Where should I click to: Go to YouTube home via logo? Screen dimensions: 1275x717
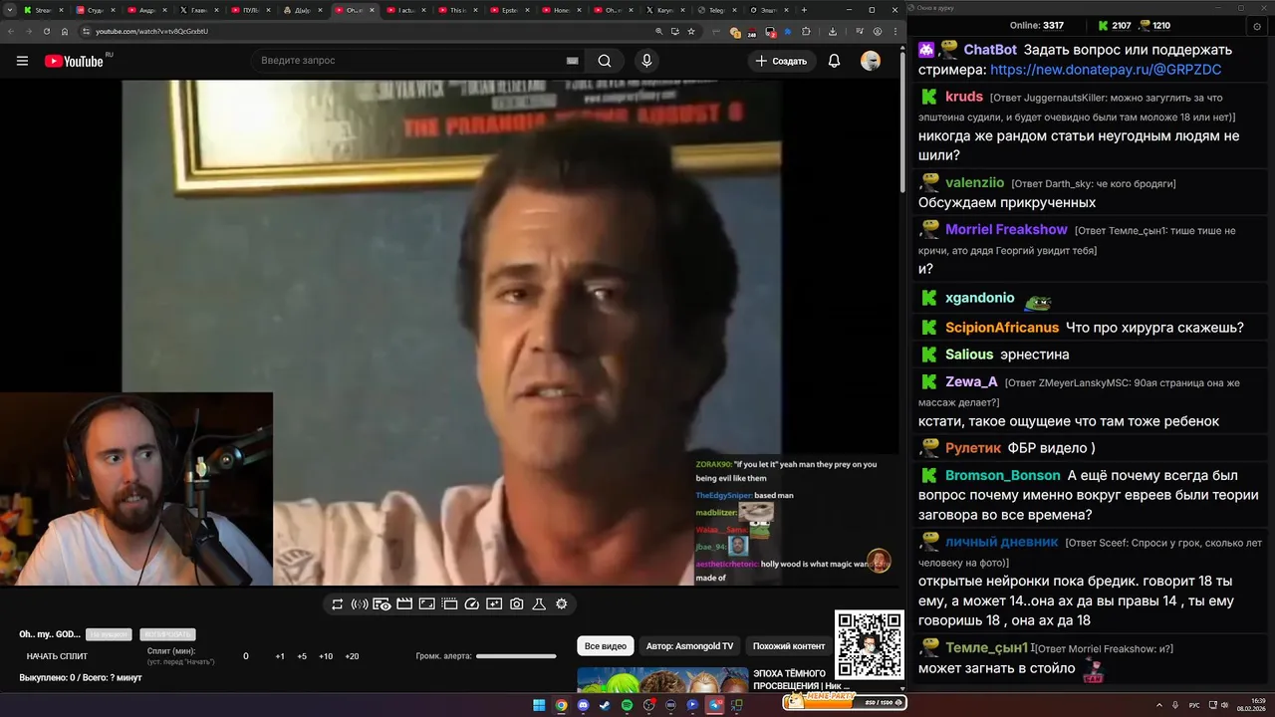74,61
